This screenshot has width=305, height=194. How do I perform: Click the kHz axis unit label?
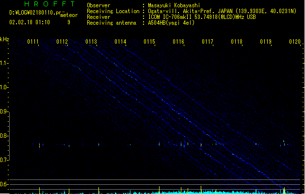coord(4,39)
